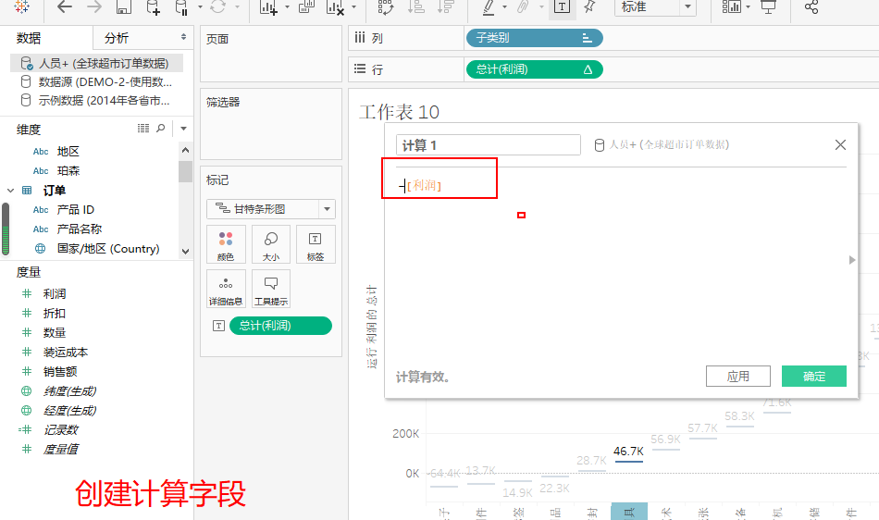Image resolution: width=879 pixels, height=520 pixels.
Task: Toggle the show mark labels T icon
Action: (562, 6)
